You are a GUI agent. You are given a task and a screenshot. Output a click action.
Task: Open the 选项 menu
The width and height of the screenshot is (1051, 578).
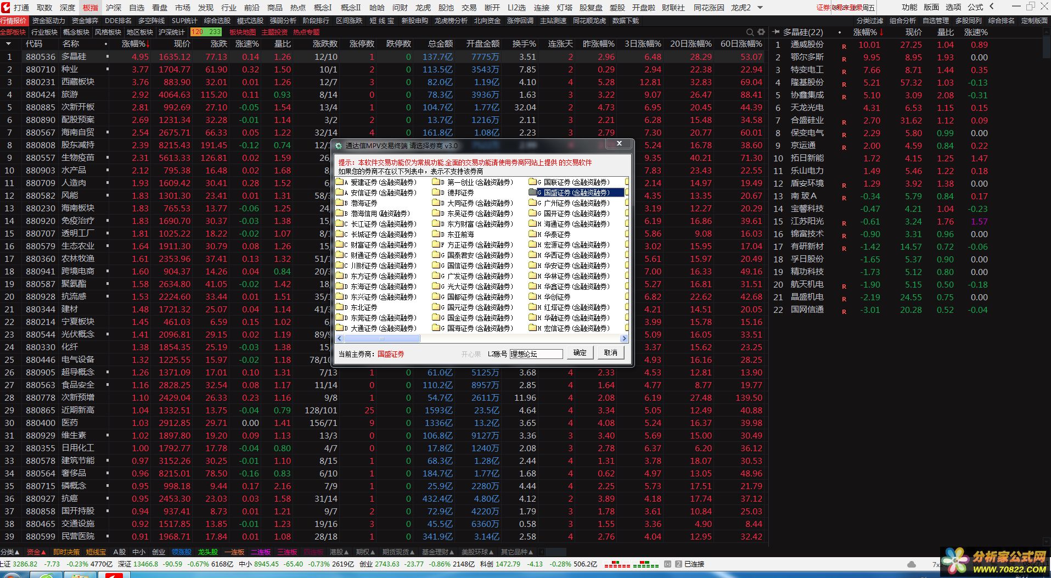point(953,7)
